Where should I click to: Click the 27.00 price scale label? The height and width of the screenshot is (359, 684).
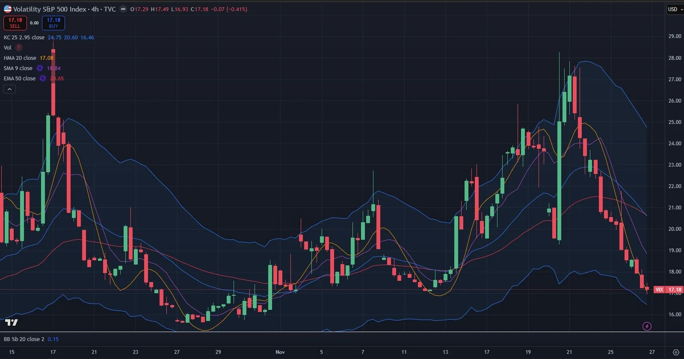point(675,79)
